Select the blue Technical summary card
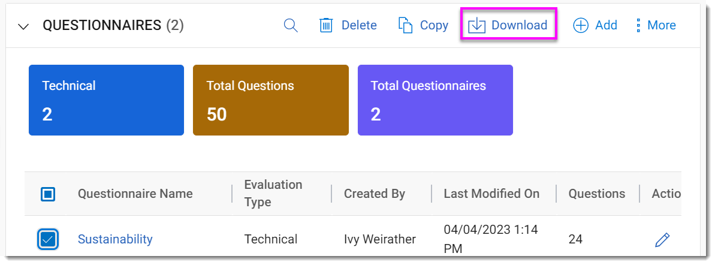The height and width of the screenshot is (265, 715). [x=106, y=100]
